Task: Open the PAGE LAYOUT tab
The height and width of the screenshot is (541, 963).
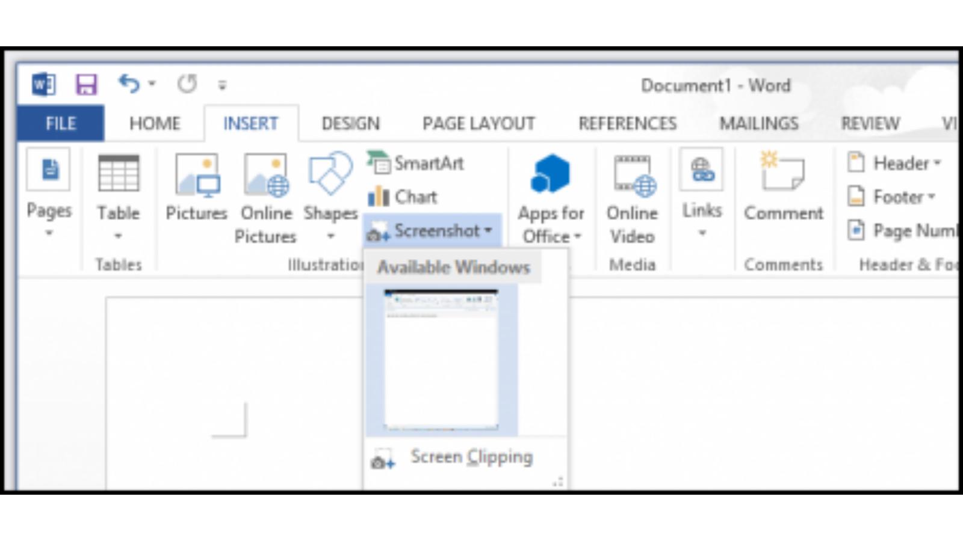Action: [478, 123]
